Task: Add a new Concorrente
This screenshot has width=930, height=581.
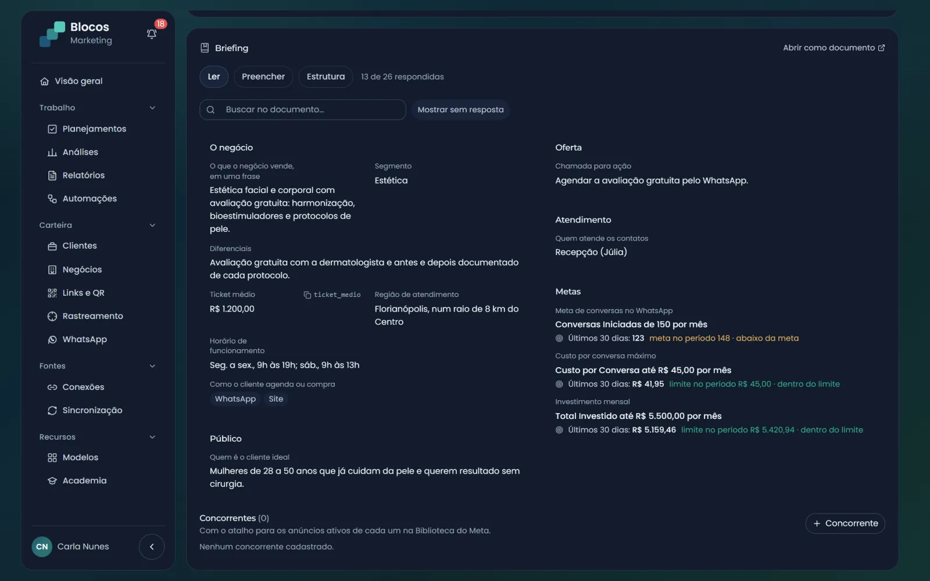Action: point(845,523)
